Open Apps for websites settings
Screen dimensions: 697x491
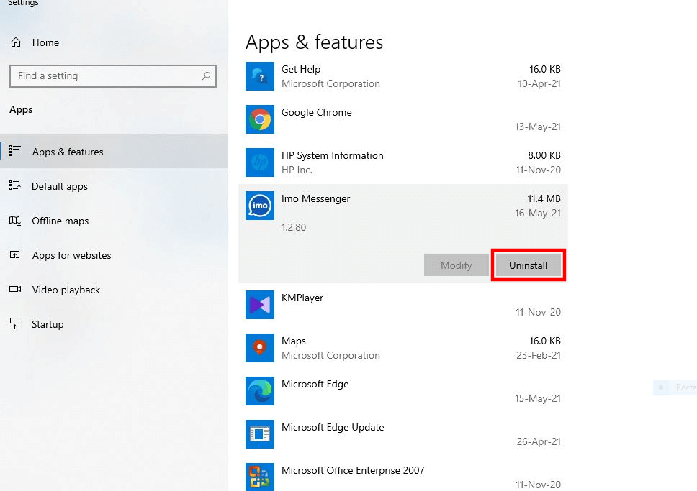click(x=114, y=255)
